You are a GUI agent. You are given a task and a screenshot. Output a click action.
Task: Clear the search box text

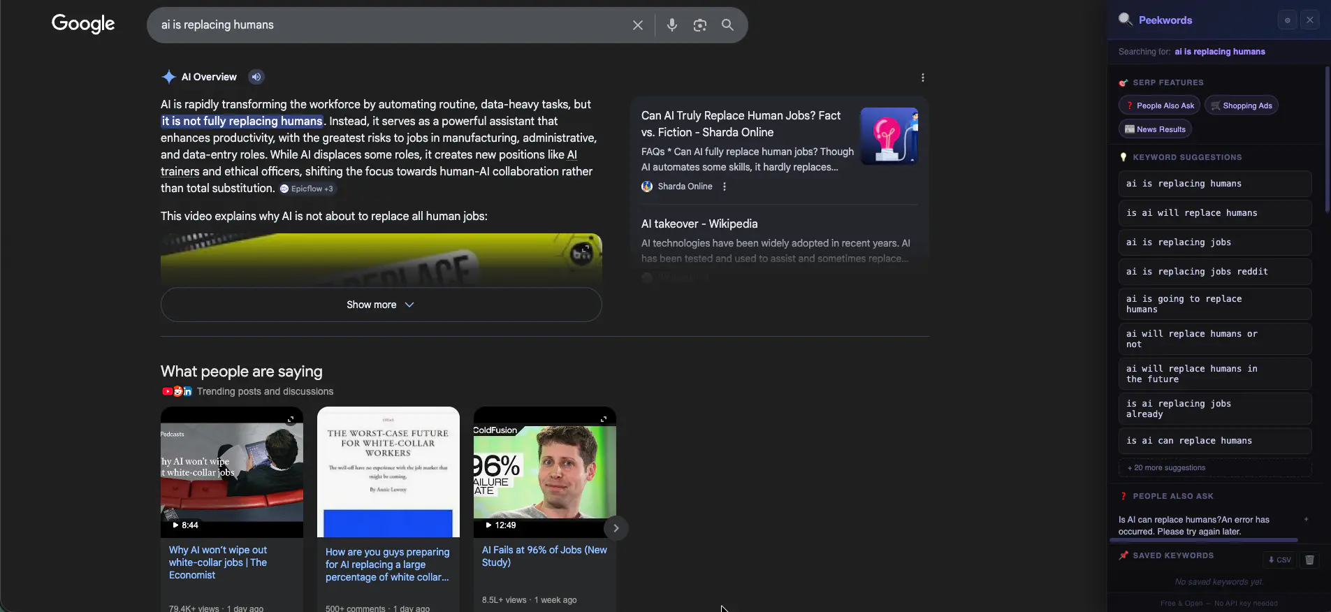637,25
